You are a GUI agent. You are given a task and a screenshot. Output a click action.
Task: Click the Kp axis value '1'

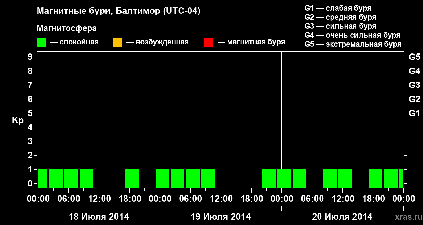[x=31, y=169]
